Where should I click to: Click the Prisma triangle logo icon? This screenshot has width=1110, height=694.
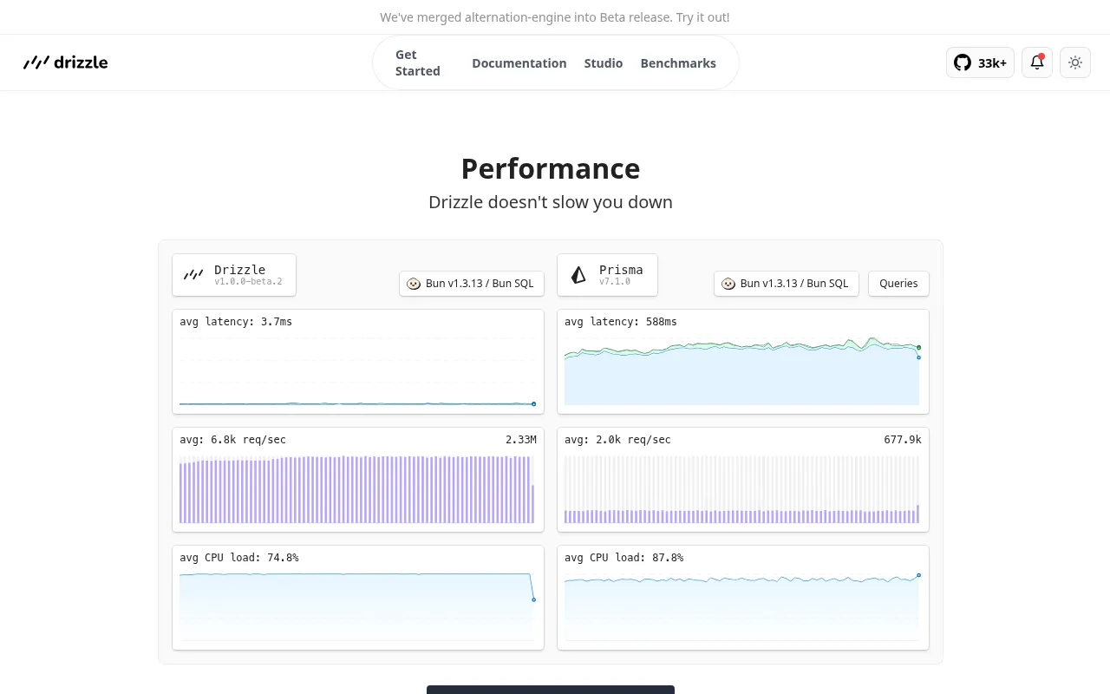(578, 275)
